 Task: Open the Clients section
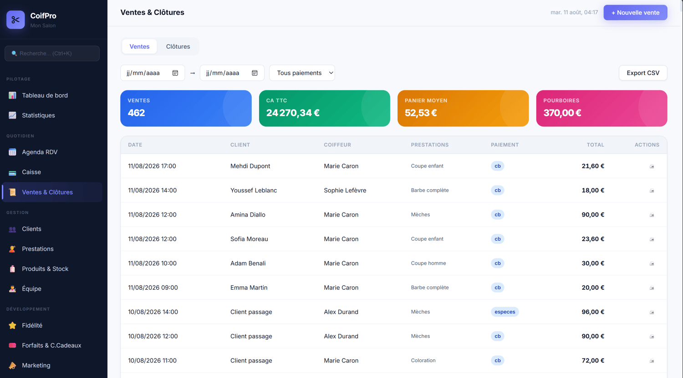[x=52, y=229]
